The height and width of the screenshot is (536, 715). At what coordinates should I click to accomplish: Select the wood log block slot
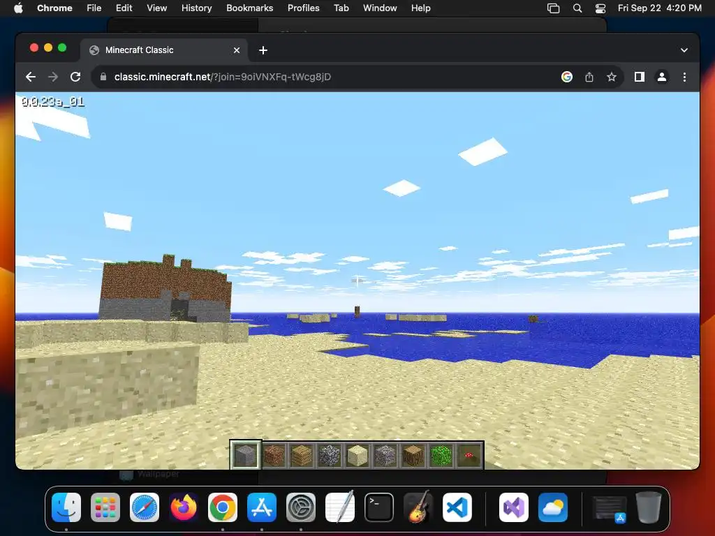[413, 455]
